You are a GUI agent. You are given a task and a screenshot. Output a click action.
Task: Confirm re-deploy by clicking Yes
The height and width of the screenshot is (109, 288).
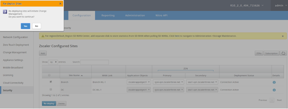coord(25,26)
